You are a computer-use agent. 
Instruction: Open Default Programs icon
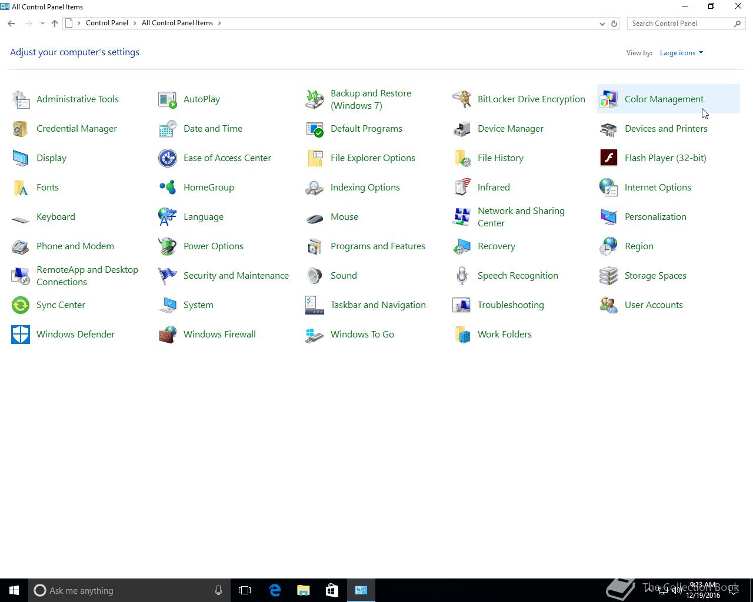pyautogui.click(x=315, y=129)
